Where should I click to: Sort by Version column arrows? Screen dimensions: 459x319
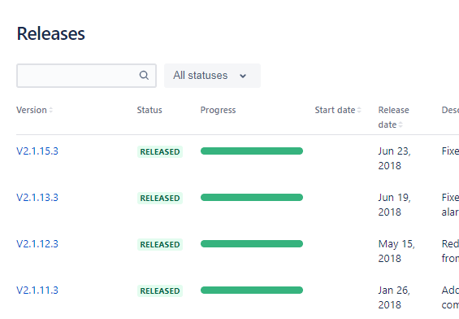(50, 110)
